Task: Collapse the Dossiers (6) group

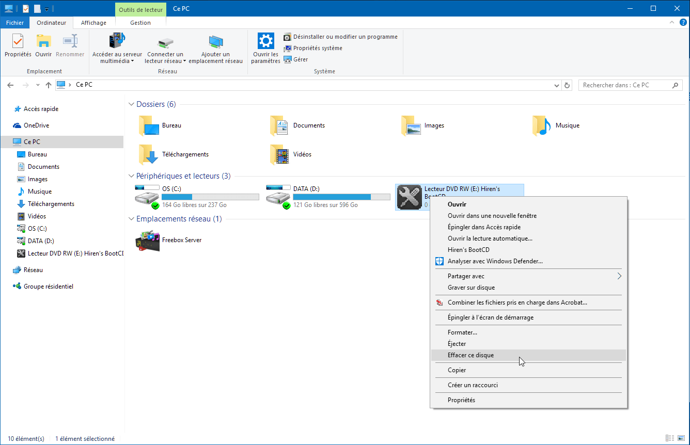Action: tap(131, 104)
